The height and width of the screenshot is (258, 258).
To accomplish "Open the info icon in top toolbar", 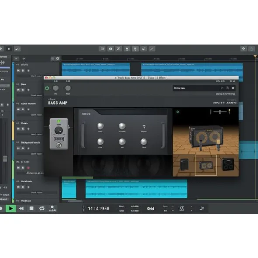I will pos(111,49).
